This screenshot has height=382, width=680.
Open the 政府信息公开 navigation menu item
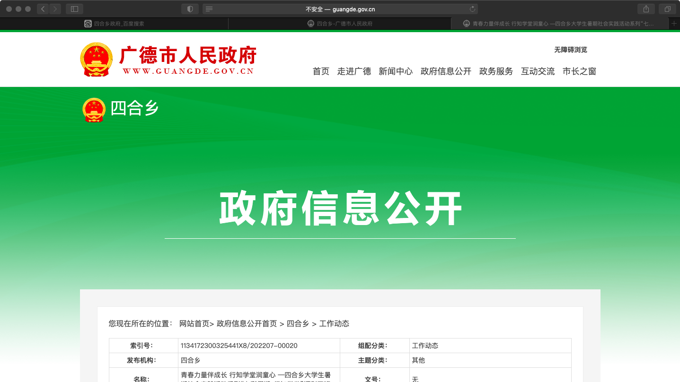[x=446, y=71]
